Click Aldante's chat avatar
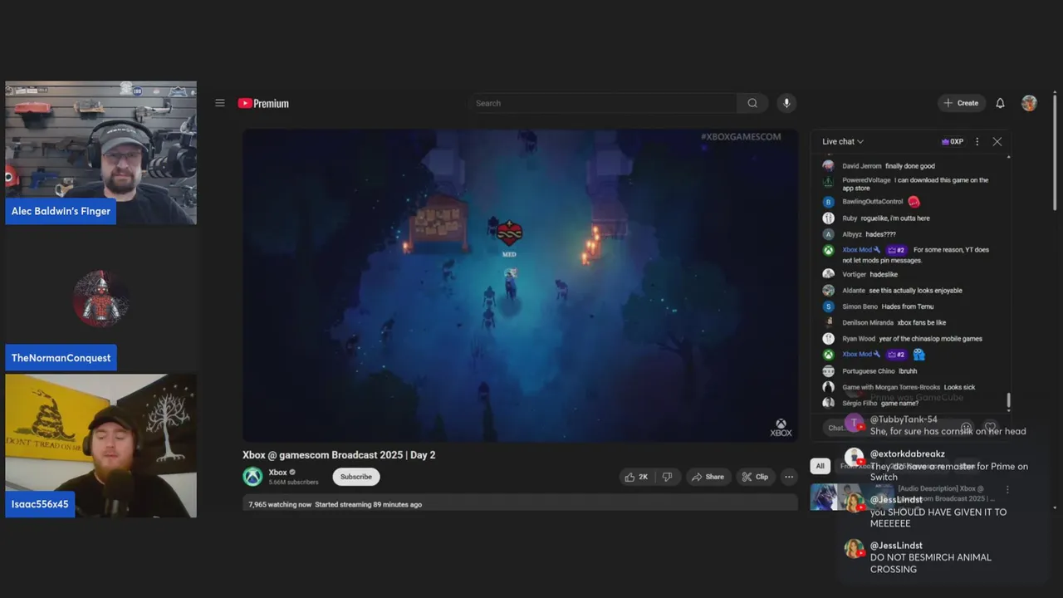This screenshot has height=598, width=1063. (828, 291)
